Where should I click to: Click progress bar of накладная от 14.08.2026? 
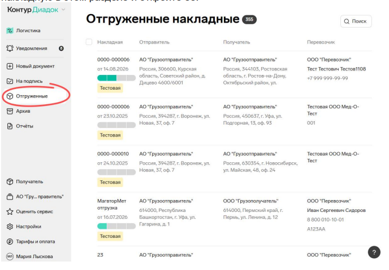tap(116, 78)
